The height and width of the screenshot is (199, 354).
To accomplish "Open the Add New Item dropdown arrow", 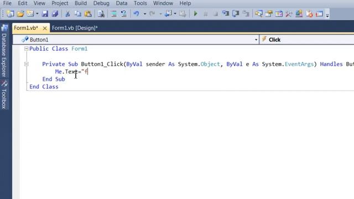I will coord(37,14).
